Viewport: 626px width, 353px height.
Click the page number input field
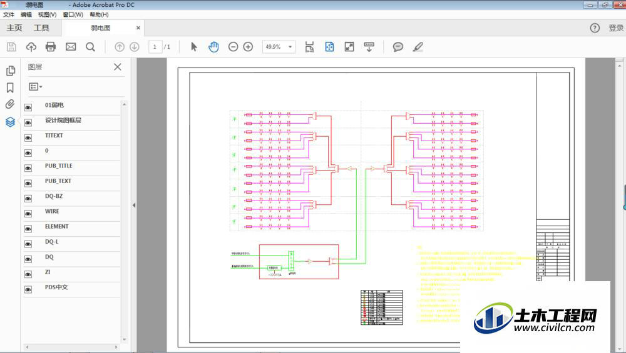click(x=155, y=47)
